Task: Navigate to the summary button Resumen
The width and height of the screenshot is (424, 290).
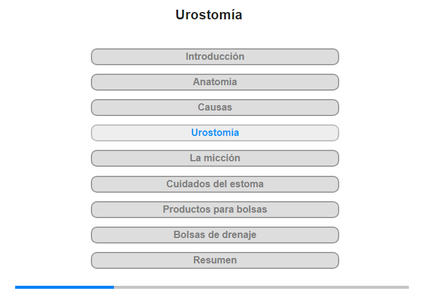Action: pos(214,260)
